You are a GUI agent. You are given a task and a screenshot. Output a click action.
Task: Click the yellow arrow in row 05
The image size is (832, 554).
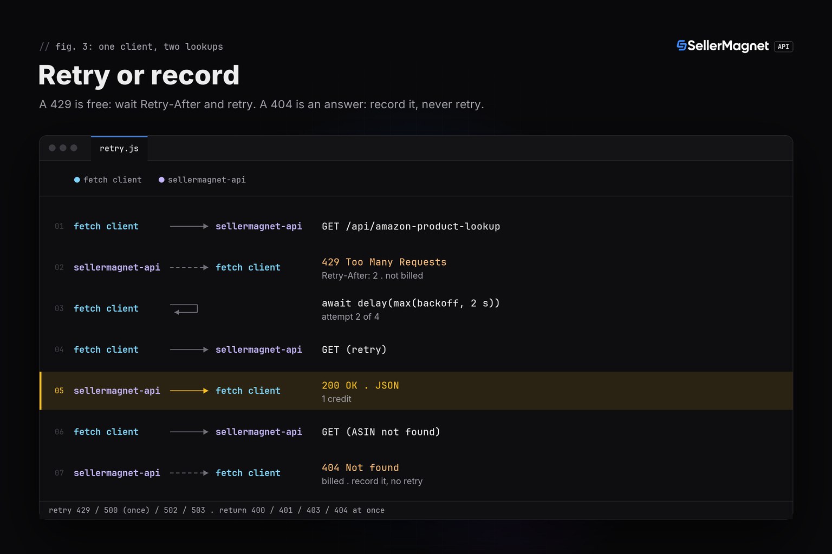189,391
